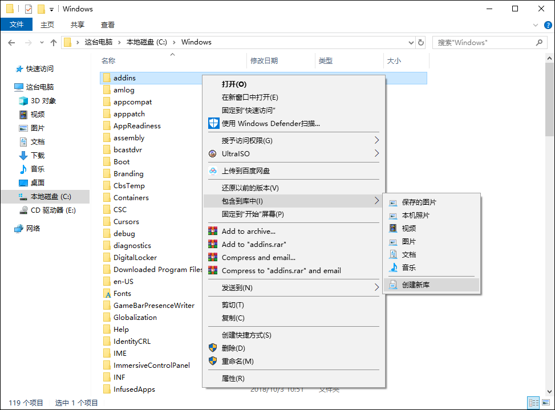Switch to the 查看 ribbon tab
The height and width of the screenshot is (410, 555).
[x=110, y=25]
